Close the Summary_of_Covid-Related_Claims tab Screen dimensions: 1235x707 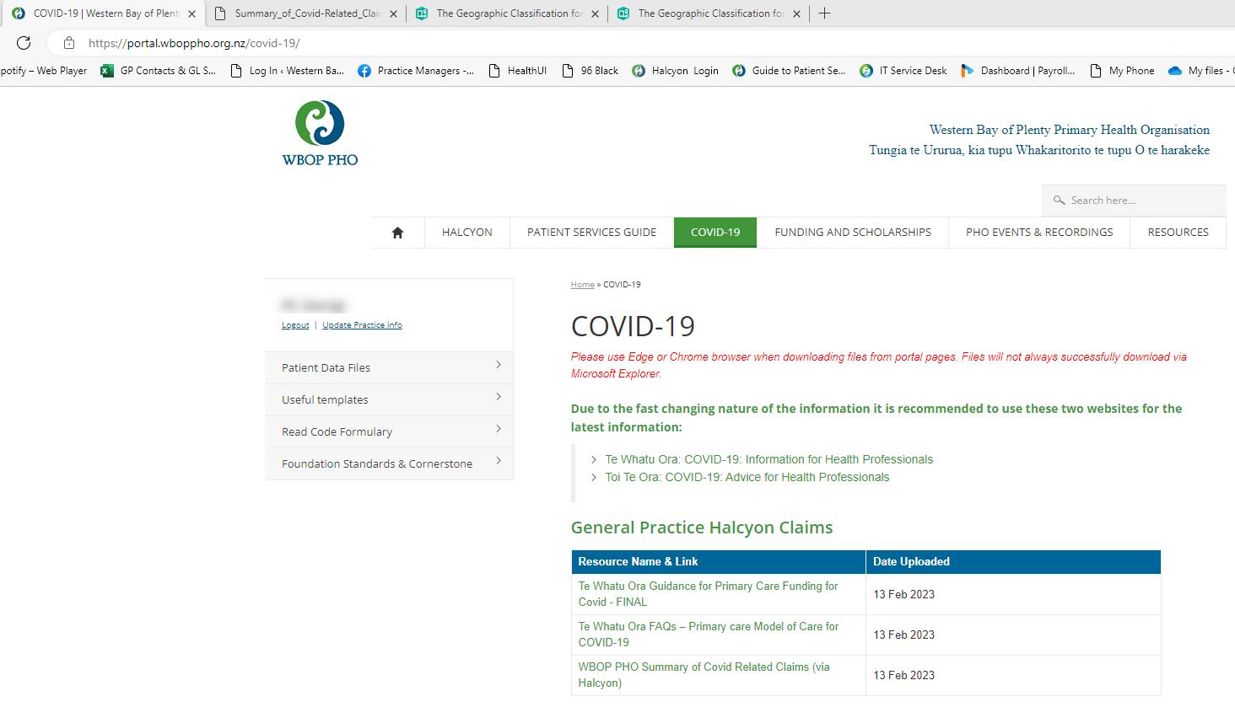pos(393,13)
